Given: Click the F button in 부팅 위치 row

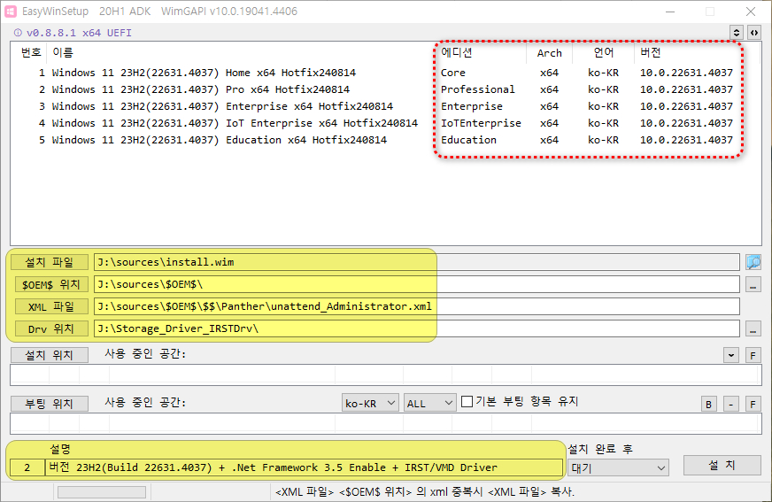Looking at the screenshot, I should 753,404.
